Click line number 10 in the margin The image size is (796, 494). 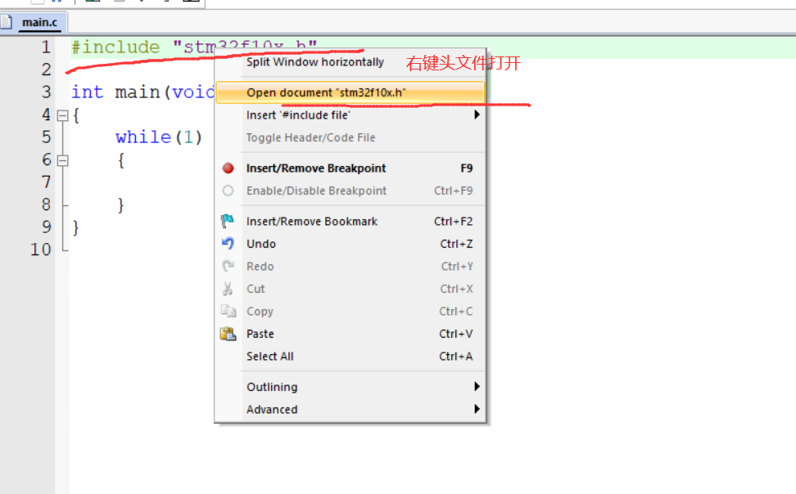click(x=41, y=249)
